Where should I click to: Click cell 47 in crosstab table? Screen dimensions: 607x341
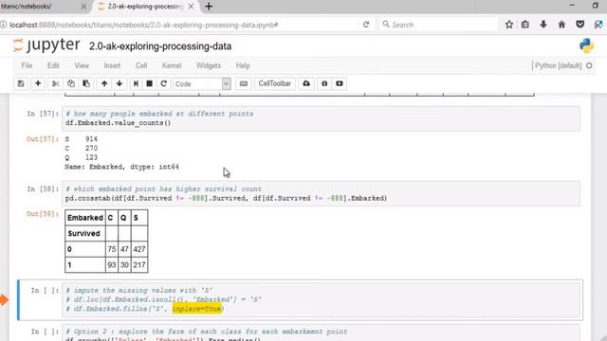pos(124,249)
